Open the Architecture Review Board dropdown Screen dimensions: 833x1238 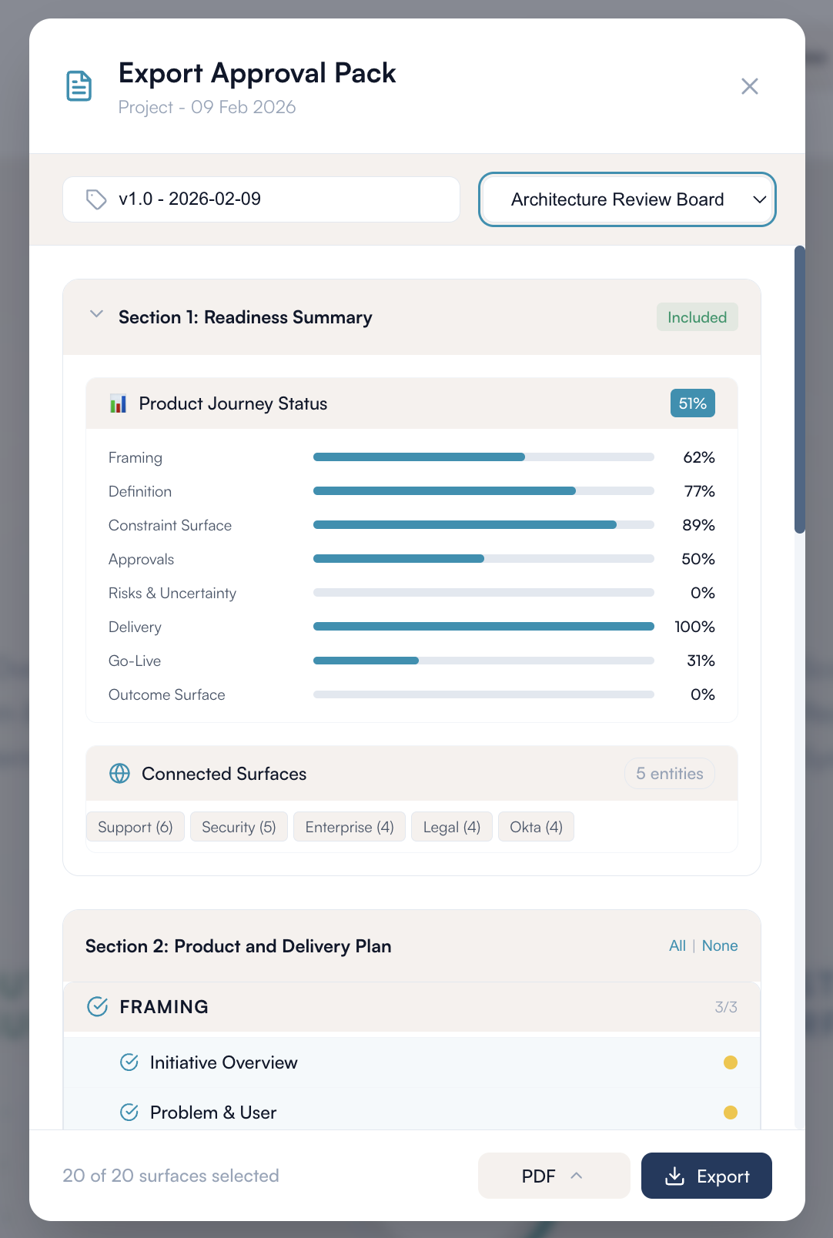tap(627, 199)
